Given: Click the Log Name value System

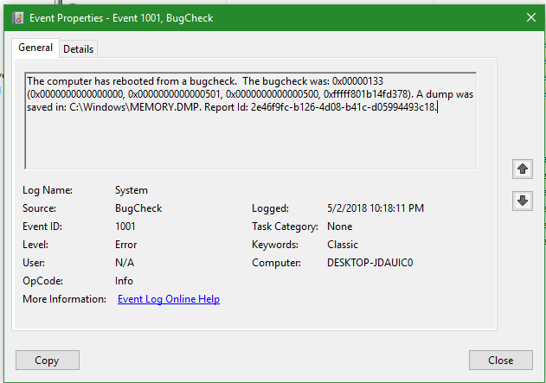Looking at the screenshot, I should pos(132,190).
